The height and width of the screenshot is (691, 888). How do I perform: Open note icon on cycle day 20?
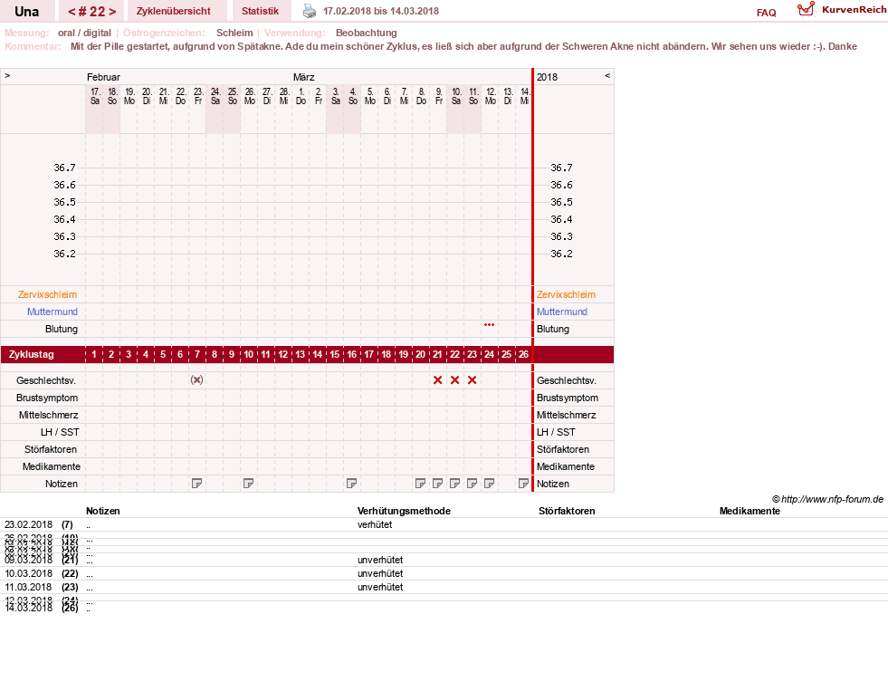(x=420, y=483)
